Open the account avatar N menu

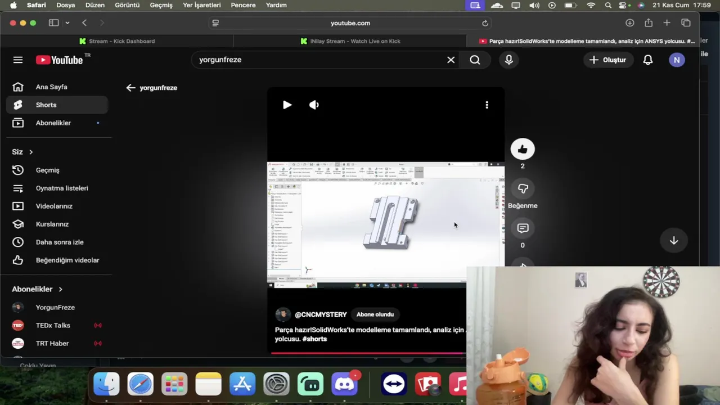[x=677, y=60]
